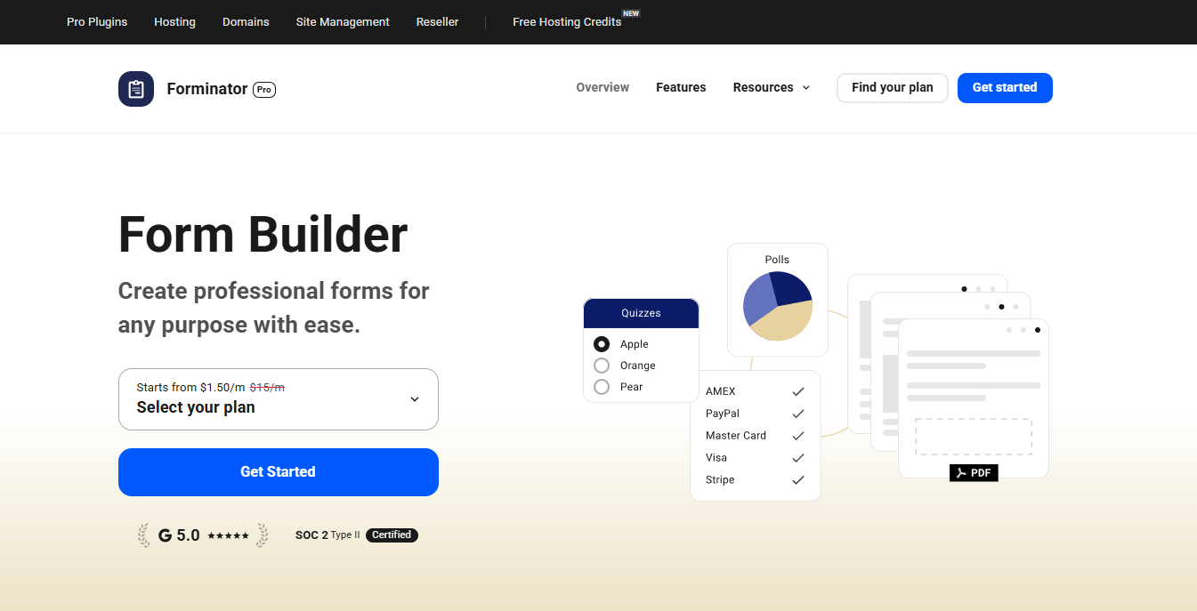1197x611 pixels.
Task: Click the Find your plan button
Action: click(x=893, y=88)
